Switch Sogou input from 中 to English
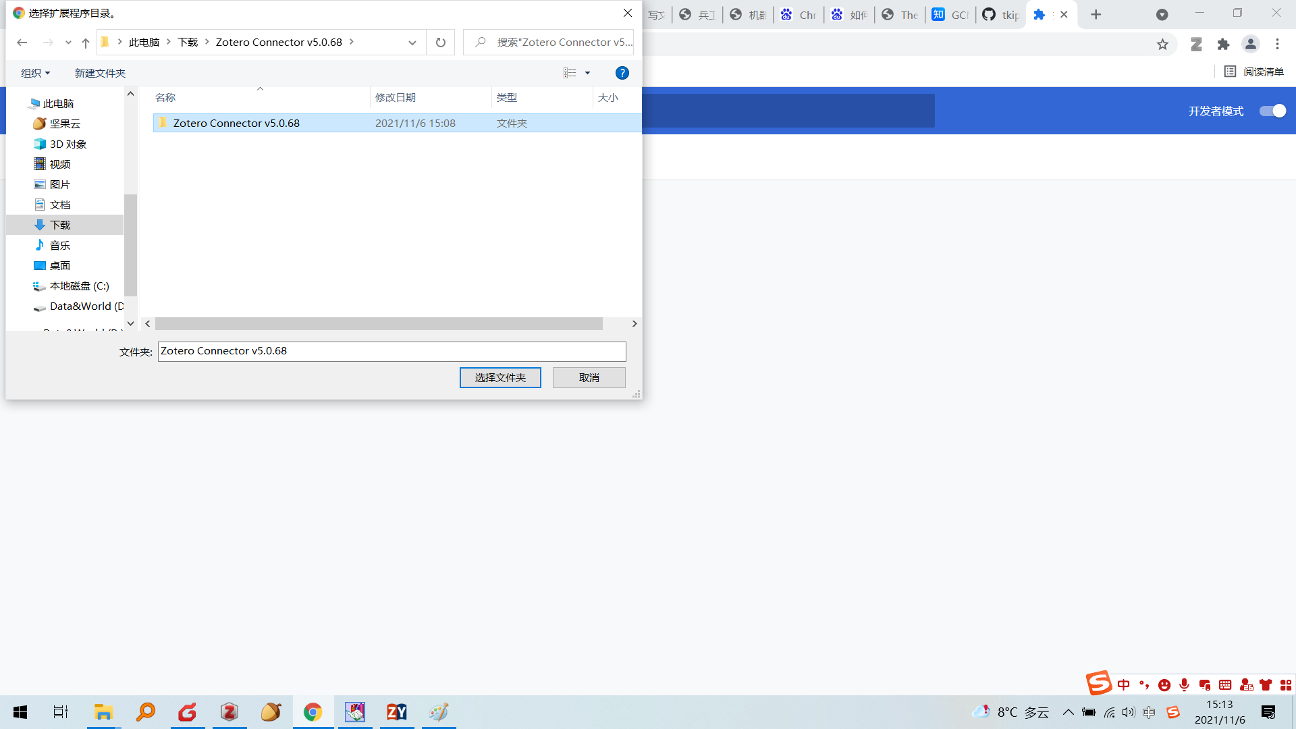The image size is (1296, 729). coord(1123,684)
